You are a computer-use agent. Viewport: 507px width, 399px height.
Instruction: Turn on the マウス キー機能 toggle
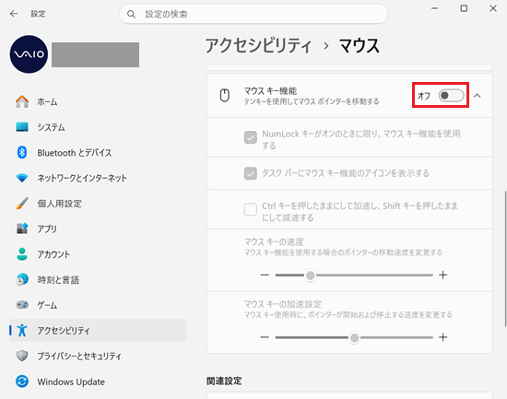click(x=451, y=96)
